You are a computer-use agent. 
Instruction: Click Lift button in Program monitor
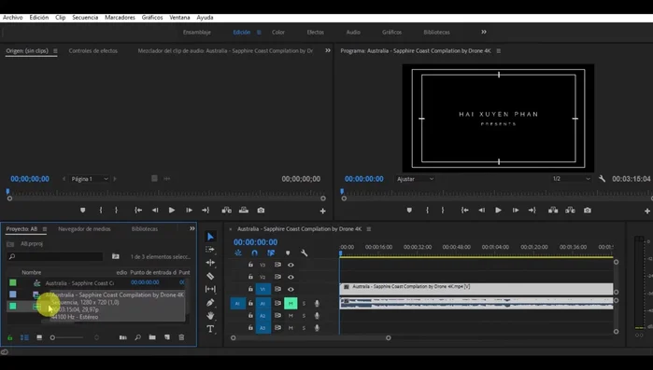(553, 210)
